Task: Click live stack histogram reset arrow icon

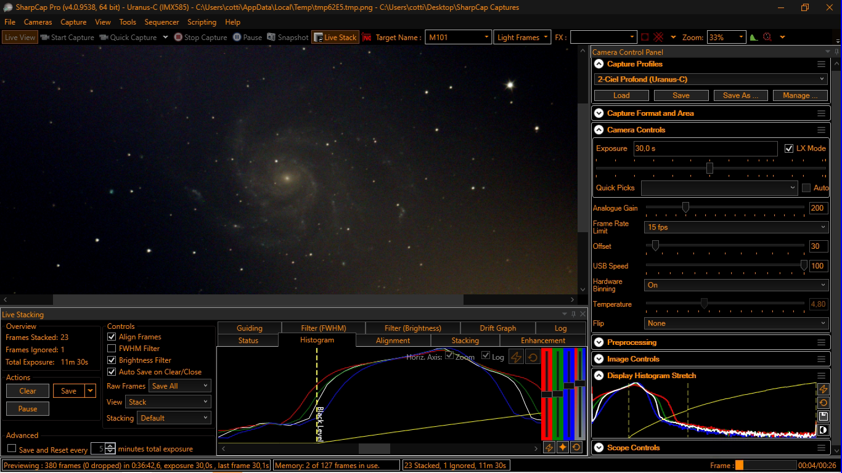Action: coord(532,358)
